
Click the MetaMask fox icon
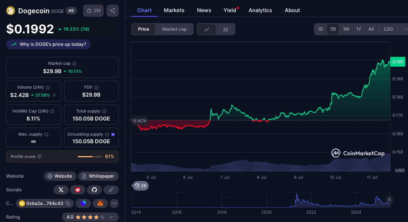tap(100, 203)
